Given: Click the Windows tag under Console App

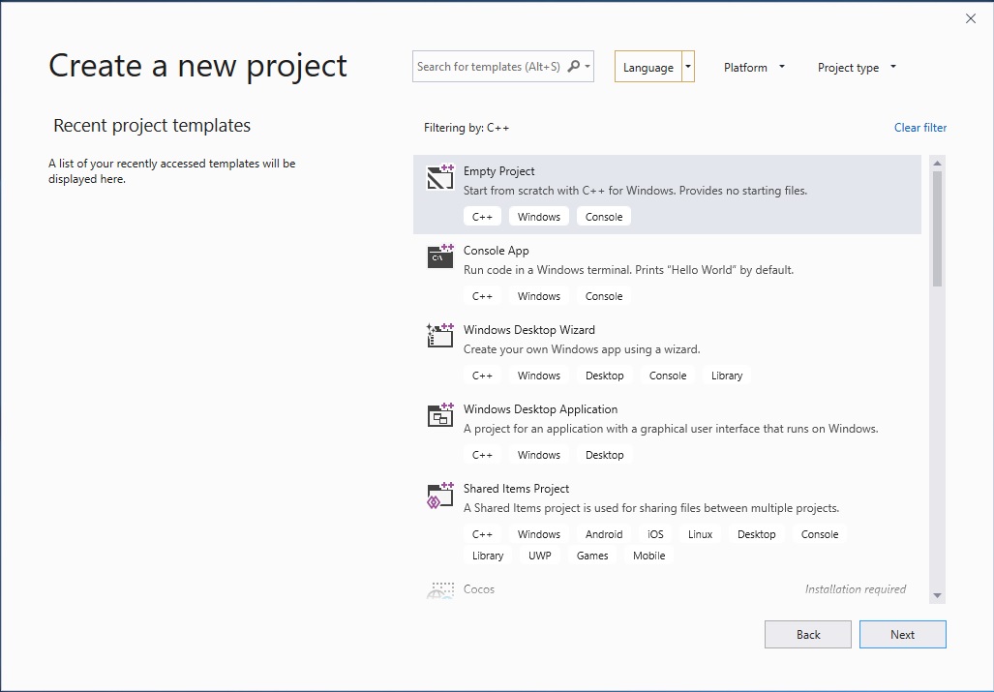Looking at the screenshot, I should tap(539, 296).
